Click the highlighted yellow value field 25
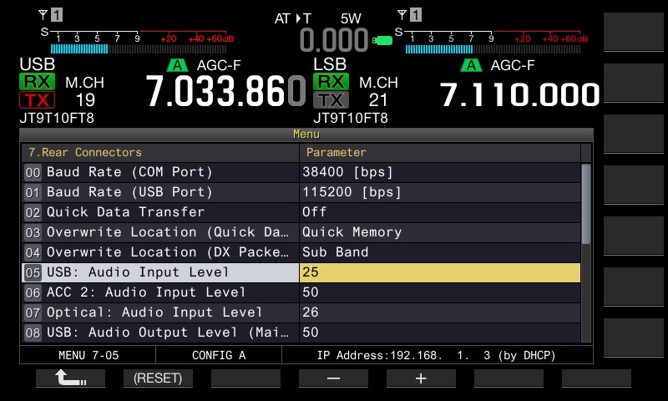 click(x=439, y=272)
